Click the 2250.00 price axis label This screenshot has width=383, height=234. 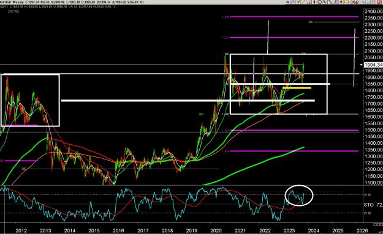373,31
